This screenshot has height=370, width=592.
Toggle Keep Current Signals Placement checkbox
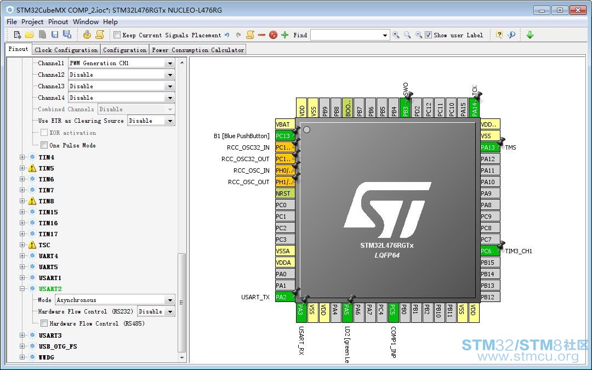pos(117,35)
